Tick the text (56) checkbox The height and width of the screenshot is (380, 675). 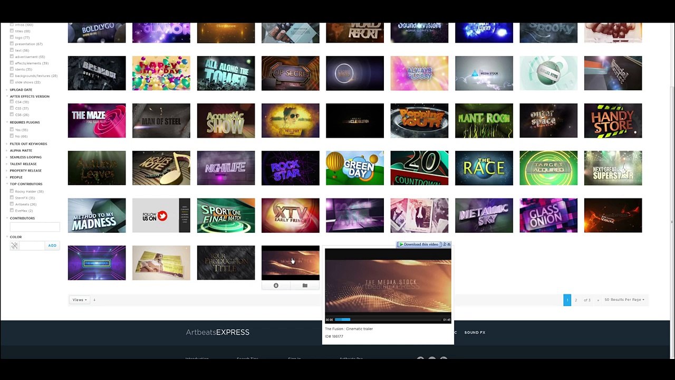(12, 50)
